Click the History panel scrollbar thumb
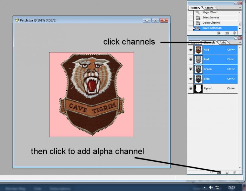 (240, 24)
